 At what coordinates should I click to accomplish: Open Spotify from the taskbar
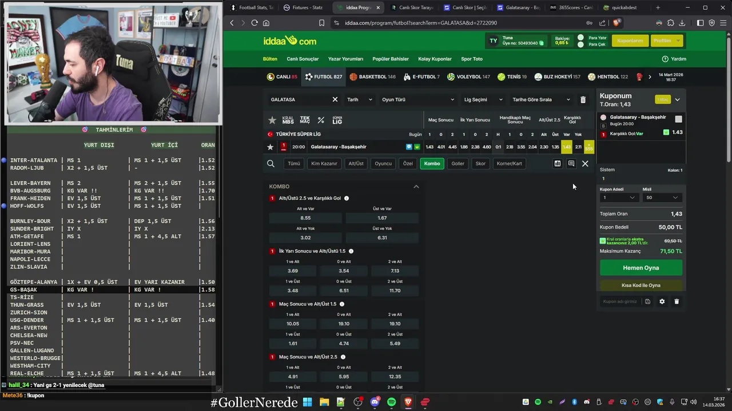392,402
